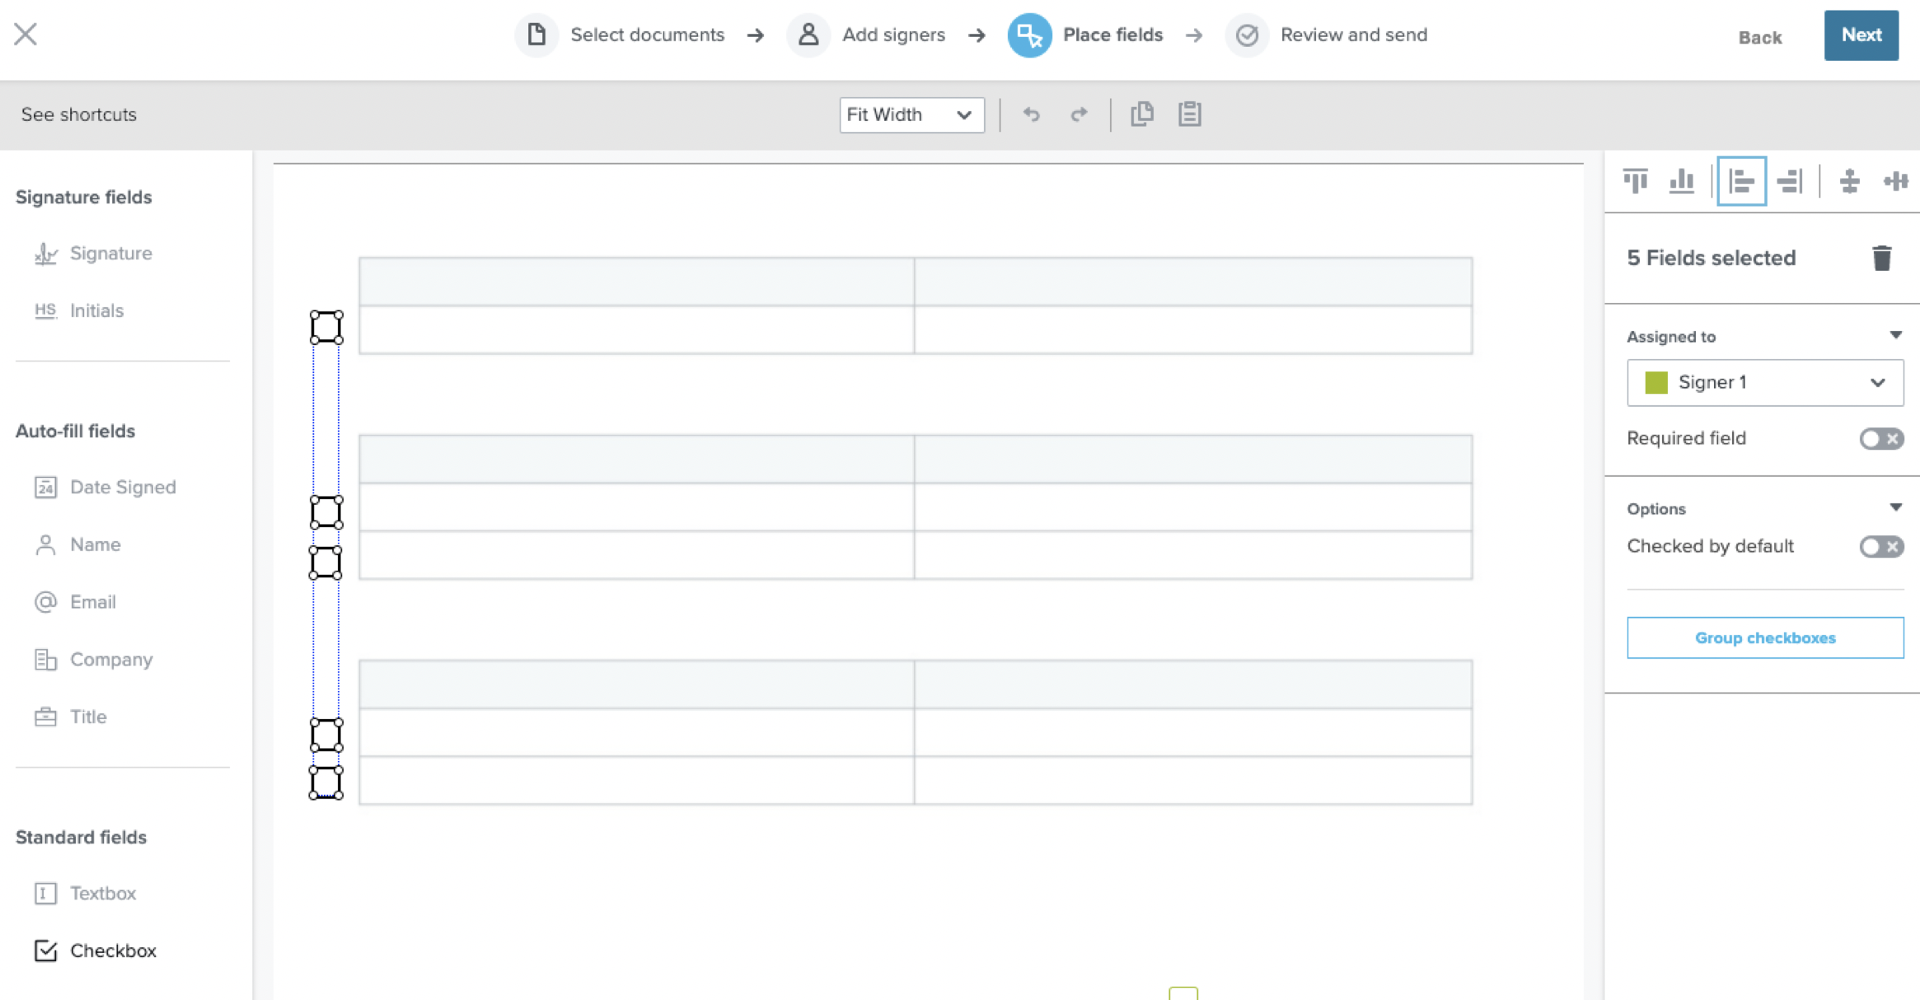Distribute selected fields horizontally

pyautogui.click(x=1896, y=180)
